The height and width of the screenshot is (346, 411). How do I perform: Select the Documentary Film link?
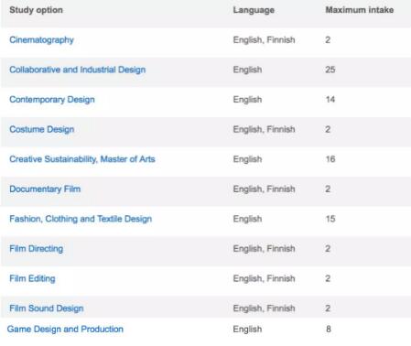pyautogui.click(x=45, y=189)
